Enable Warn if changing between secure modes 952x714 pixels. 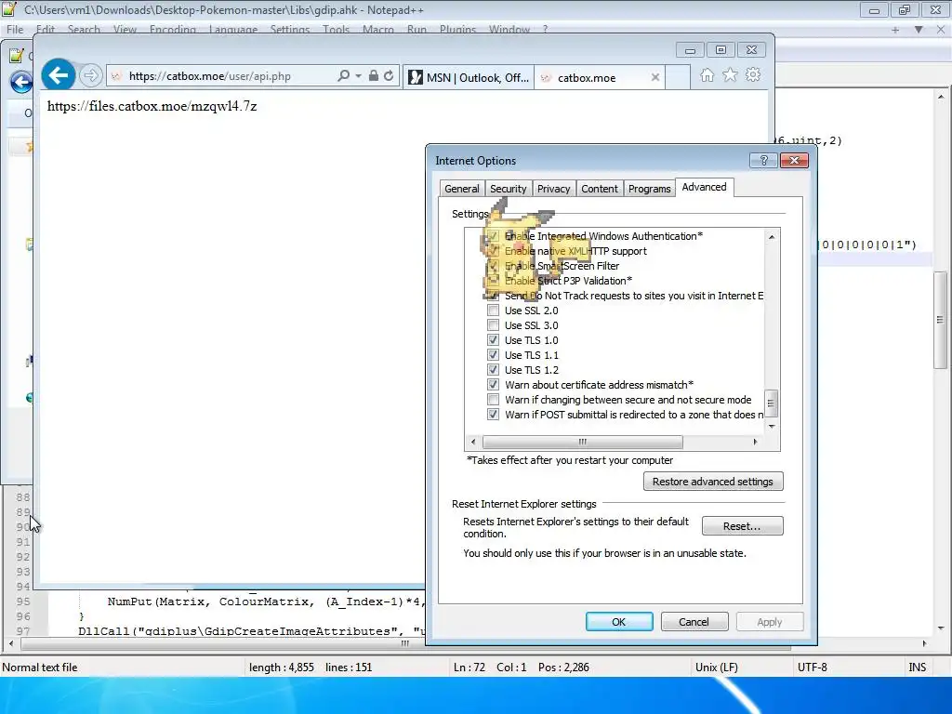click(x=493, y=400)
